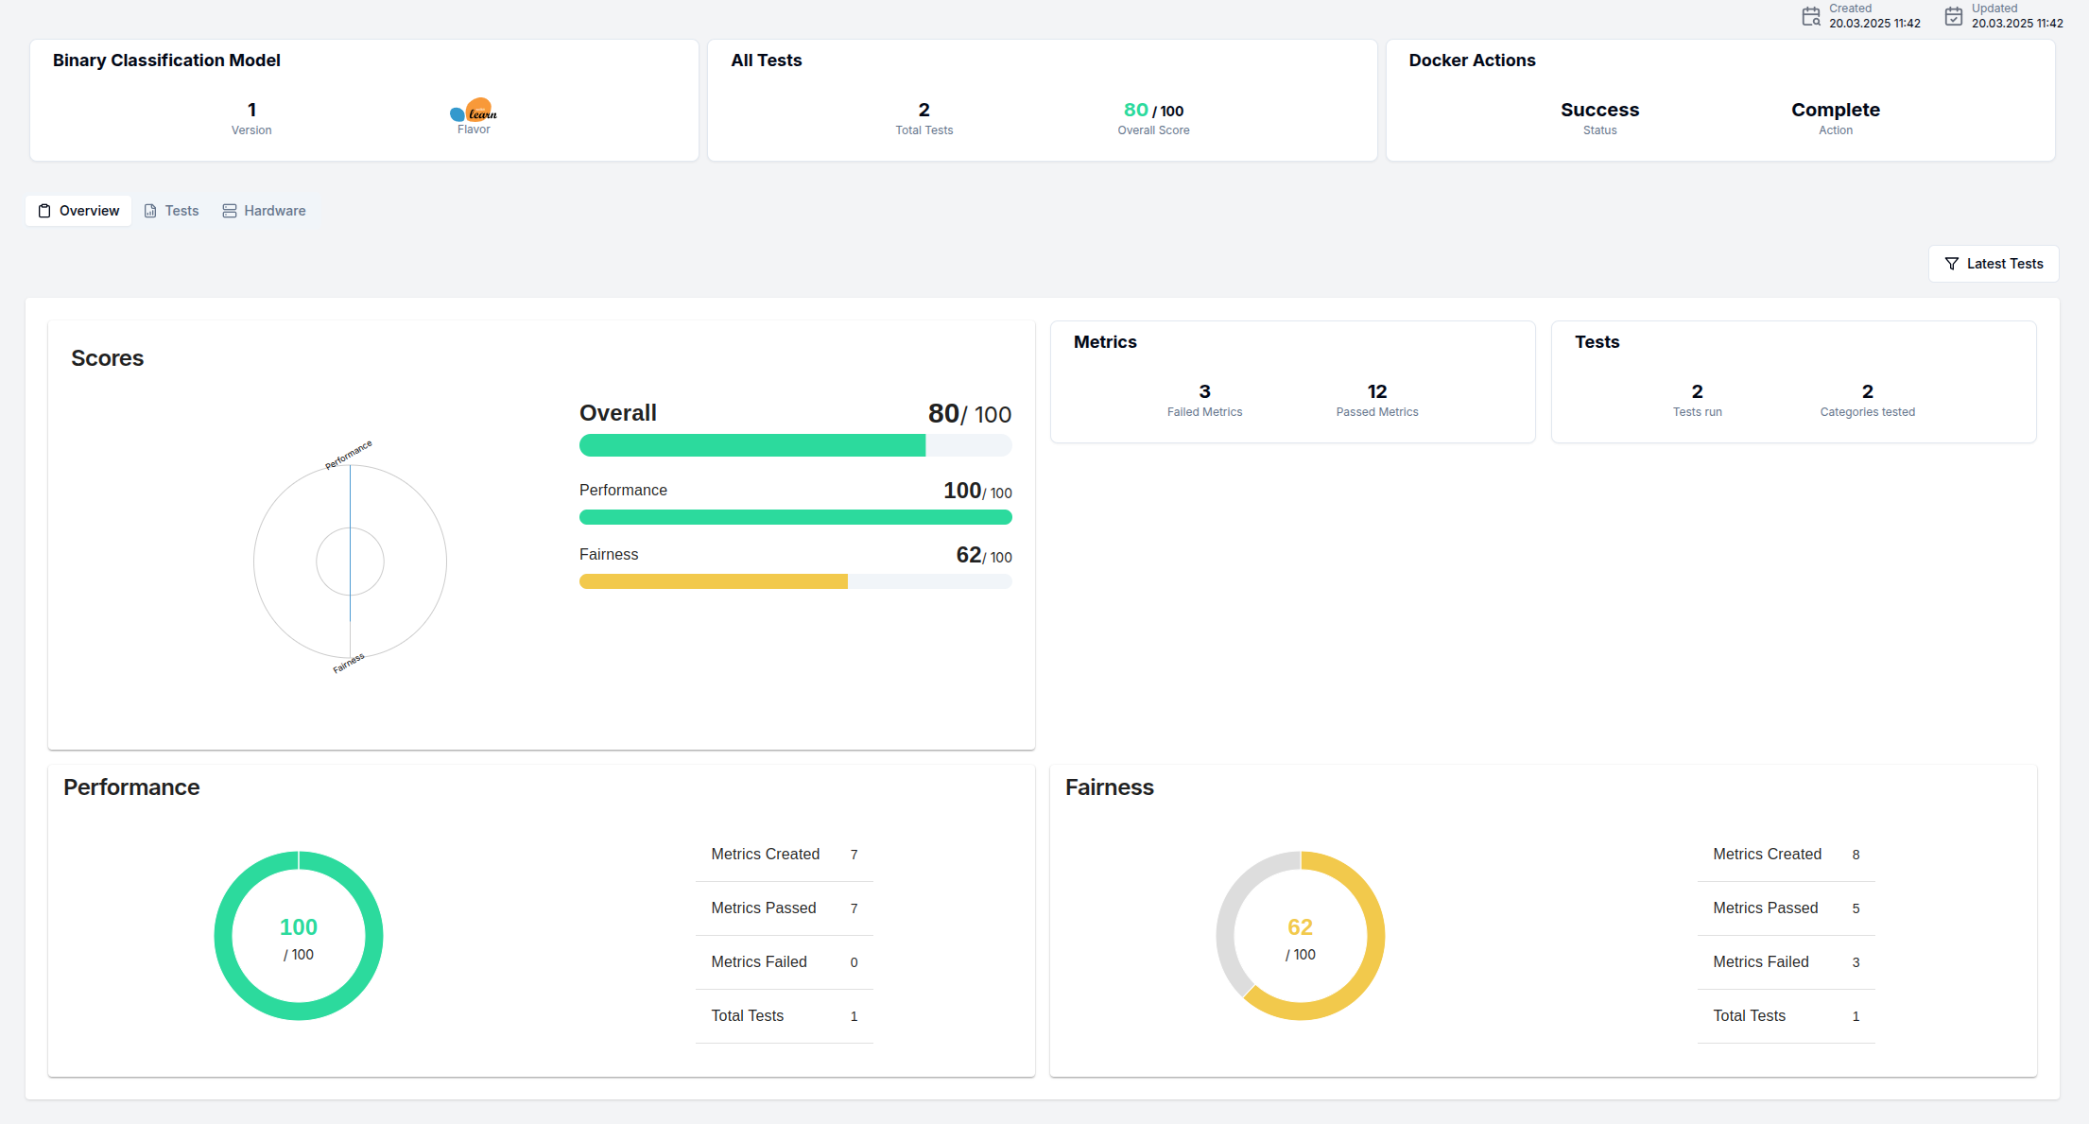Click the filter icon in Latest Tests button

point(1951,264)
